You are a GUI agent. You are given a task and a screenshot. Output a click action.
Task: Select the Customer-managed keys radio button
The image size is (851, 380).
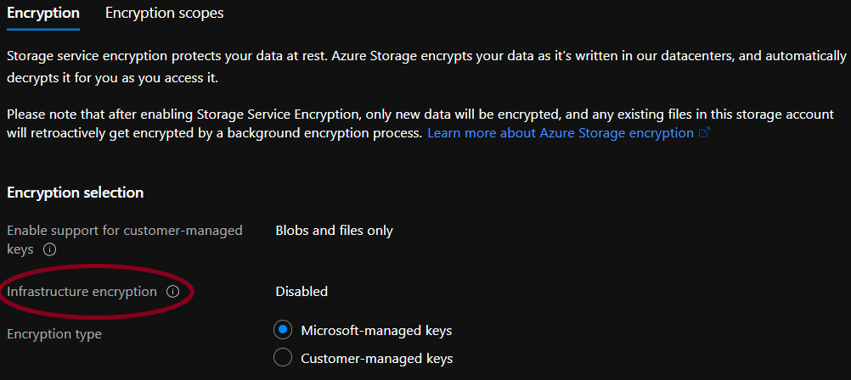pos(283,358)
